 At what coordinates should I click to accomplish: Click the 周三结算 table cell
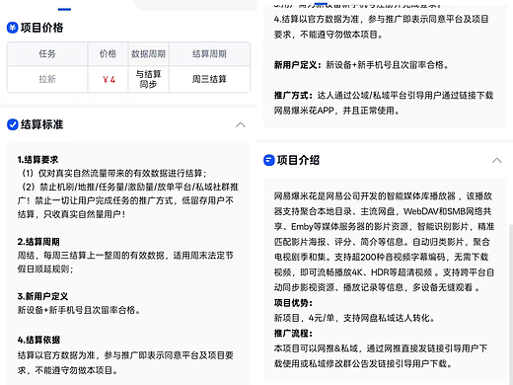click(209, 79)
